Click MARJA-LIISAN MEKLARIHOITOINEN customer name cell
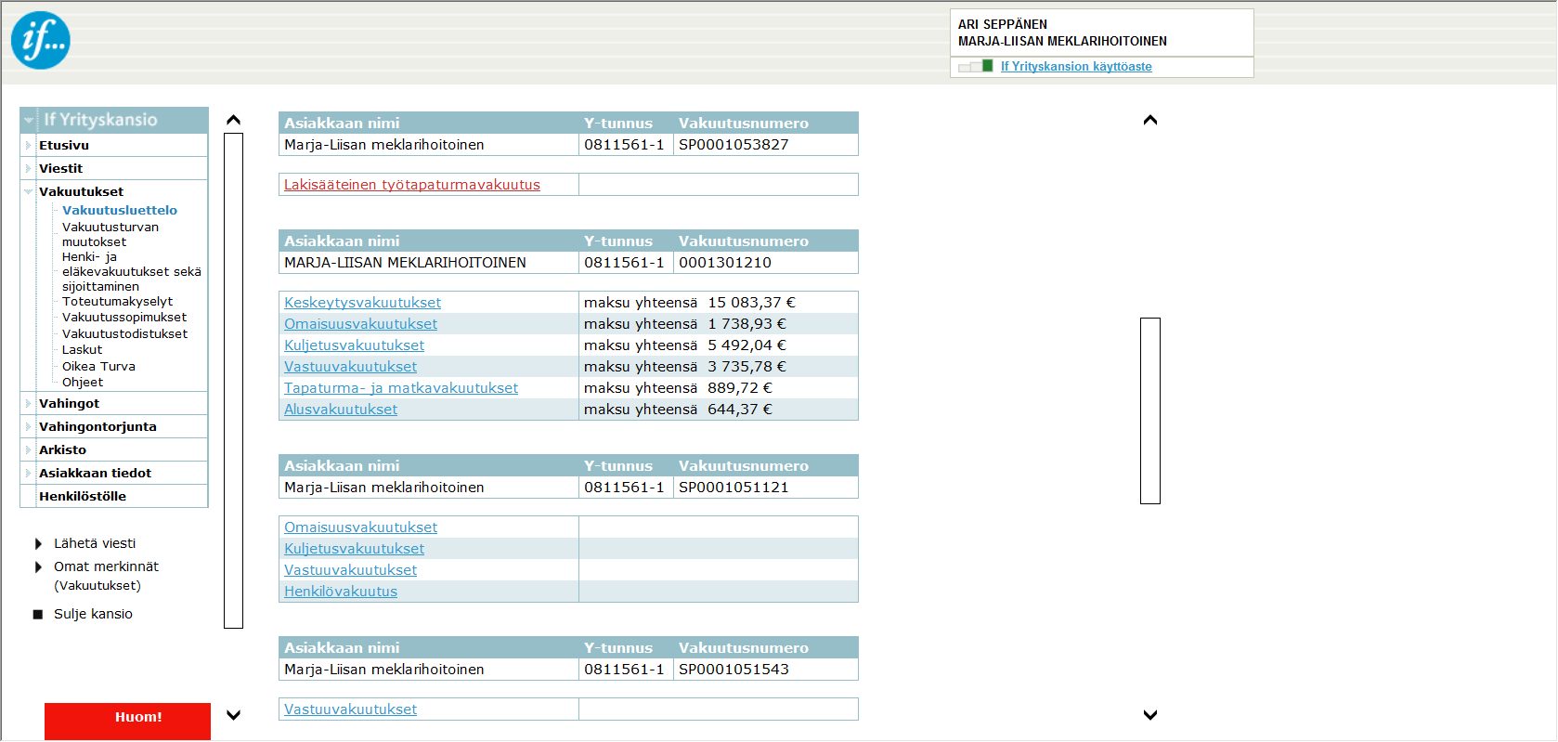This screenshot has height=742, width=1558. click(x=429, y=263)
